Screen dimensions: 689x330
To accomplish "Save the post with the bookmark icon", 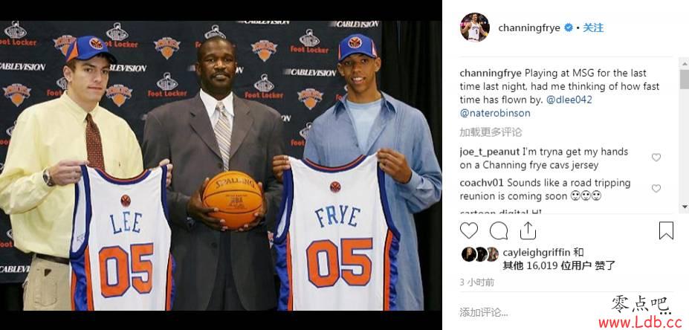I will click(x=666, y=230).
